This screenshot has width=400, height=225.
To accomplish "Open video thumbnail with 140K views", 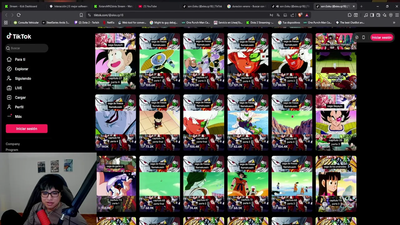I will coord(115,122).
